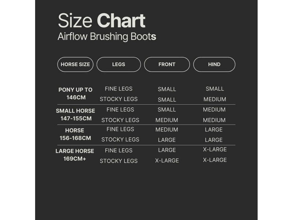Click FINE LEGS in the small horse row
293x220 pixels.
pos(120,109)
